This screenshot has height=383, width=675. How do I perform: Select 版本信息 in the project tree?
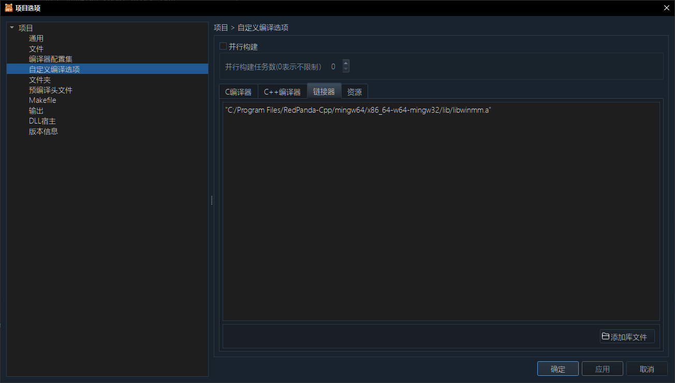(43, 131)
